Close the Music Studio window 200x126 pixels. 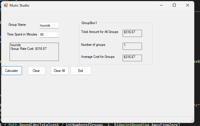click(x=188, y=5)
